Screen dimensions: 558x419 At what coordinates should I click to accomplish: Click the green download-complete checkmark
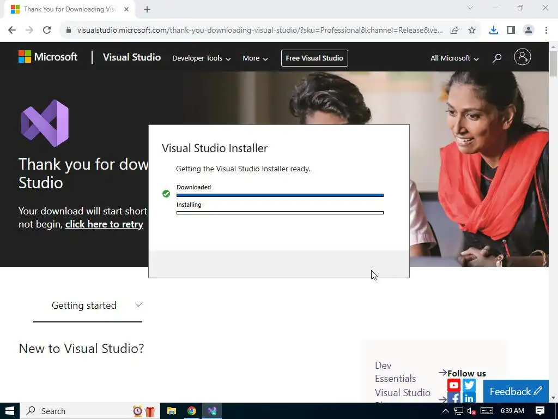pyautogui.click(x=166, y=194)
